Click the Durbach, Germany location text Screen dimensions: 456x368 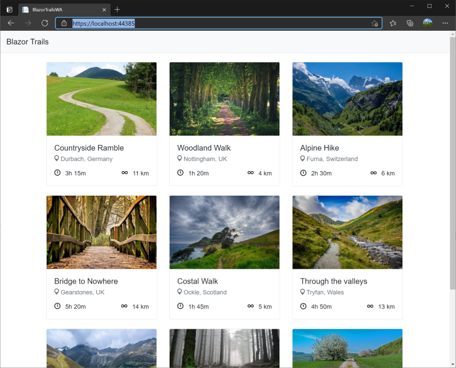[x=87, y=159]
